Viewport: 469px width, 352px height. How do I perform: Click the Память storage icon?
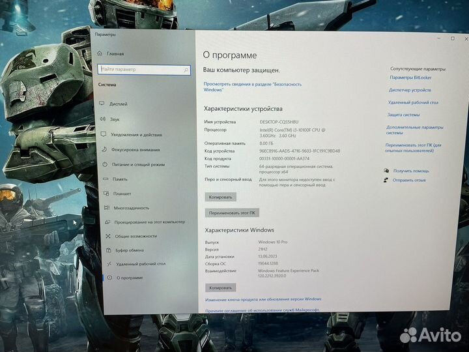106,179
